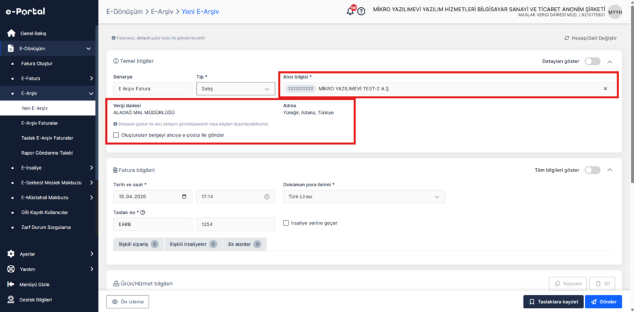Collapse the Temel bilgiler section chevron

tap(610, 61)
